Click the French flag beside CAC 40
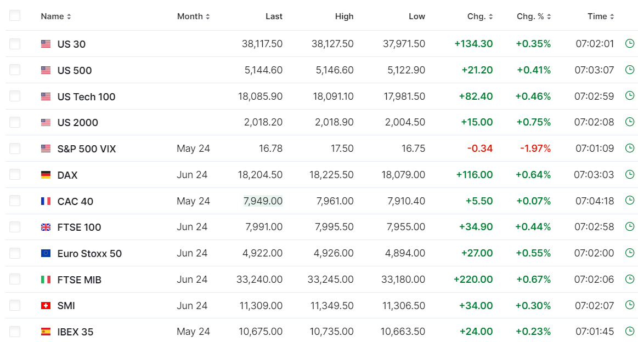This screenshot has height=342, width=638. (x=46, y=201)
